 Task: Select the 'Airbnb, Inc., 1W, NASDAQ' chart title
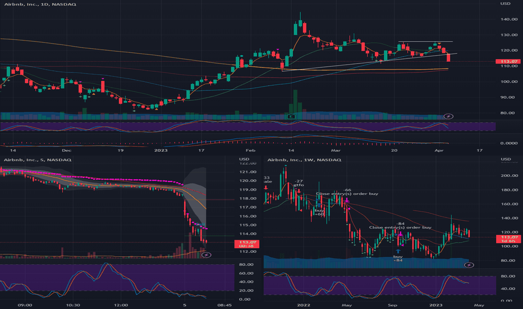304,160
